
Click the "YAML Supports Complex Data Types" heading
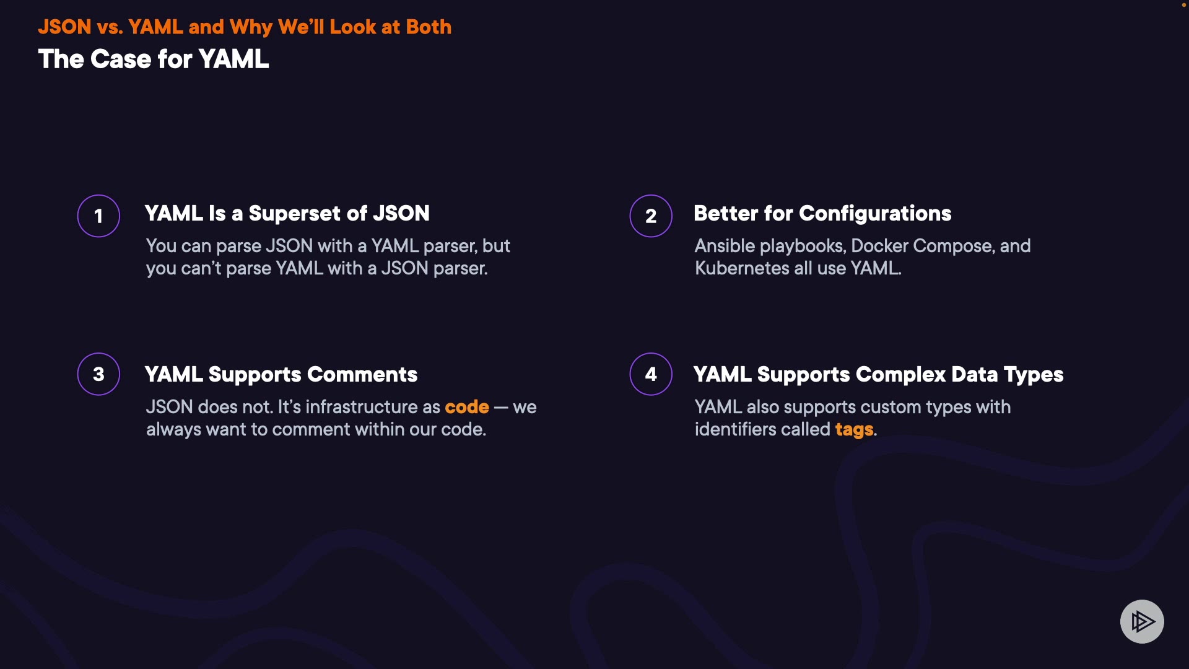pos(878,375)
